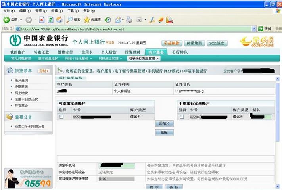Open 持有基金 quick menu link
The width and height of the screenshot is (282, 190).
coord(21,106)
